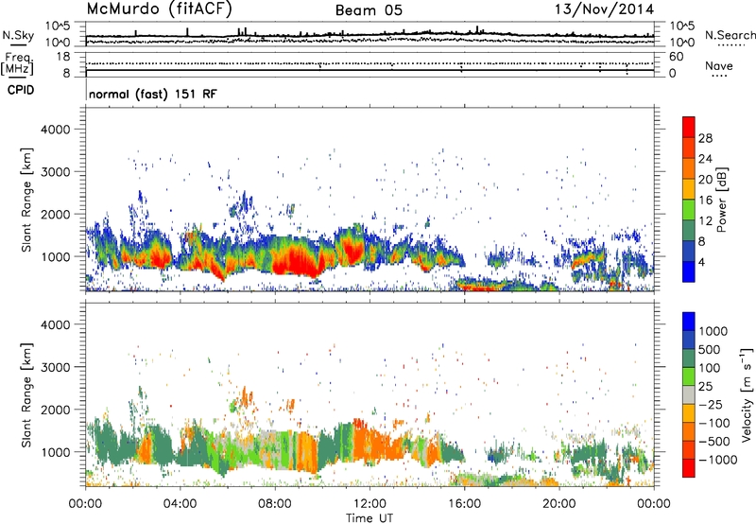Click the 'Power [dB]' colorbar label

[x=721, y=200]
